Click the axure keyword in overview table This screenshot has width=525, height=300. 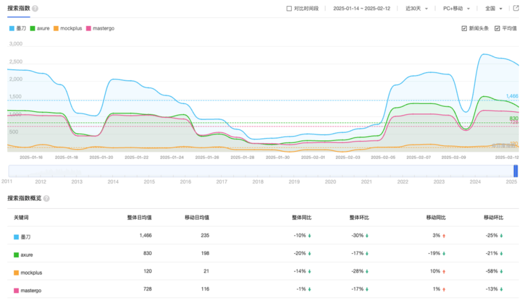(27, 254)
